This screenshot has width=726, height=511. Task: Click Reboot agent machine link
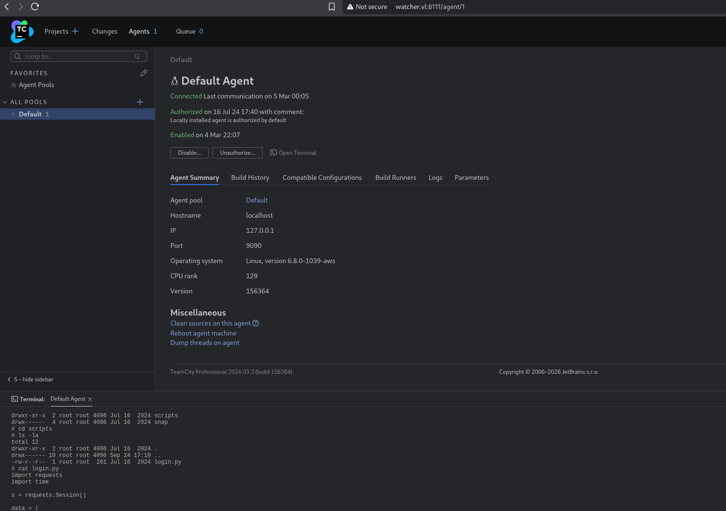click(204, 333)
